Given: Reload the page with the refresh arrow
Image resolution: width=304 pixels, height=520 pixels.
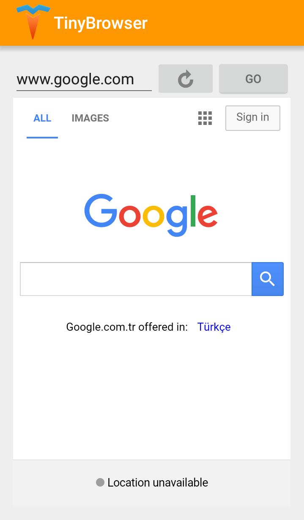Looking at the screenshot, I should click(186, 79).
